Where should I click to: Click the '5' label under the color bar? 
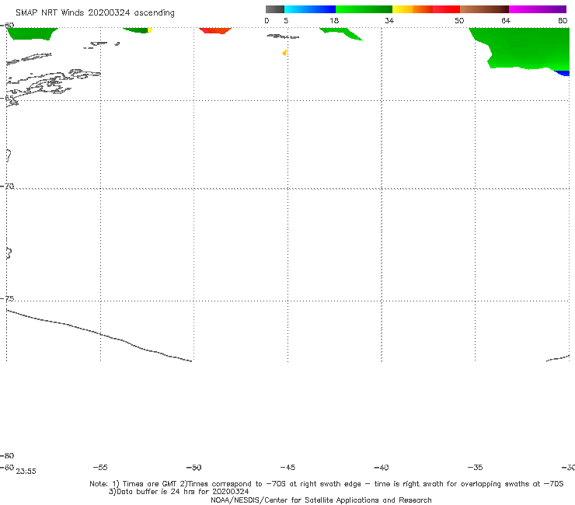(x=286, y=20)
